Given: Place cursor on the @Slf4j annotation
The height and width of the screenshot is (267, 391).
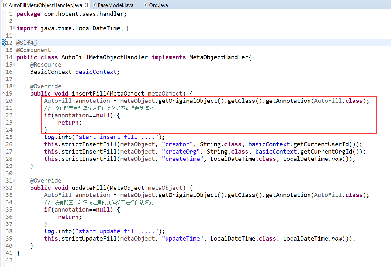Looking at the screenshot, I should tap(26, 43).
